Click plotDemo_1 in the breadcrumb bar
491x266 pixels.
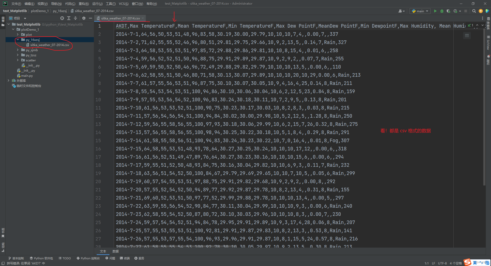coord(40,11)
